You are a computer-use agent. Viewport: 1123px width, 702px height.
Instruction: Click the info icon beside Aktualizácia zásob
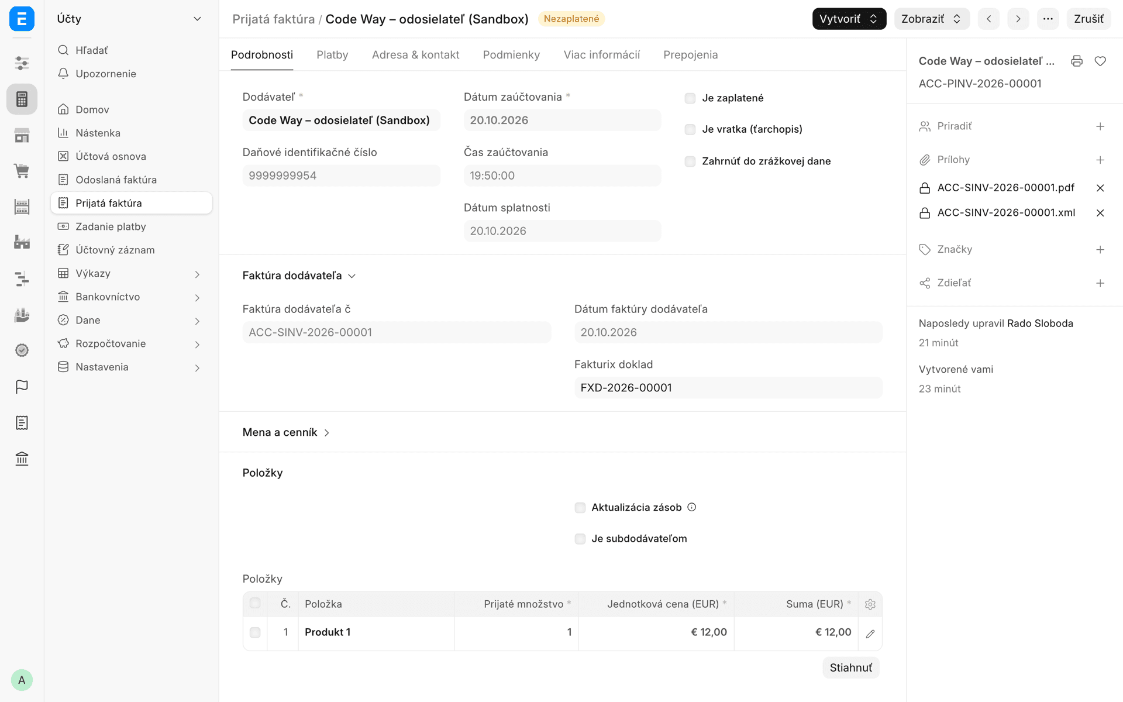point(692,507)
